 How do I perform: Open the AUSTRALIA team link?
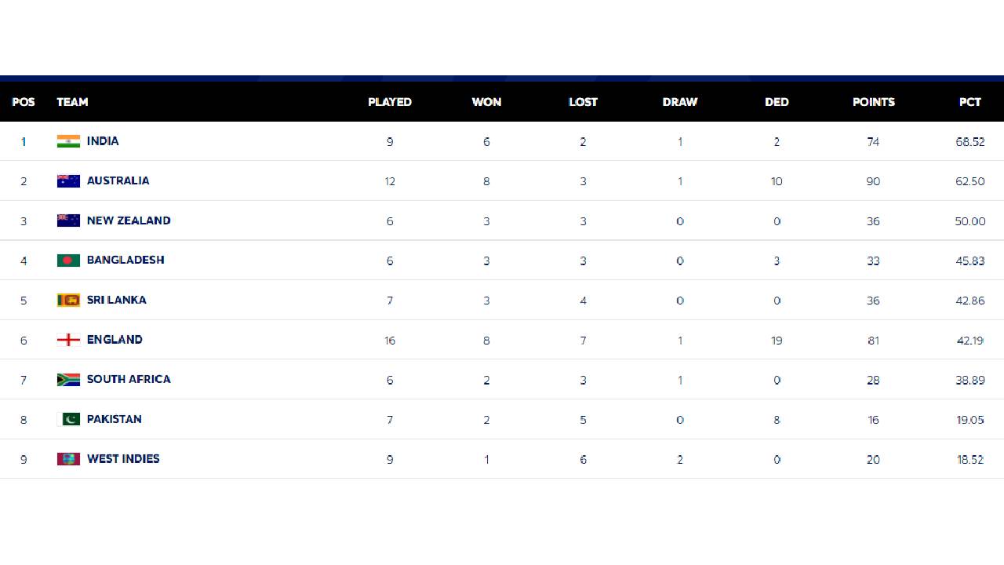point(118,180)
